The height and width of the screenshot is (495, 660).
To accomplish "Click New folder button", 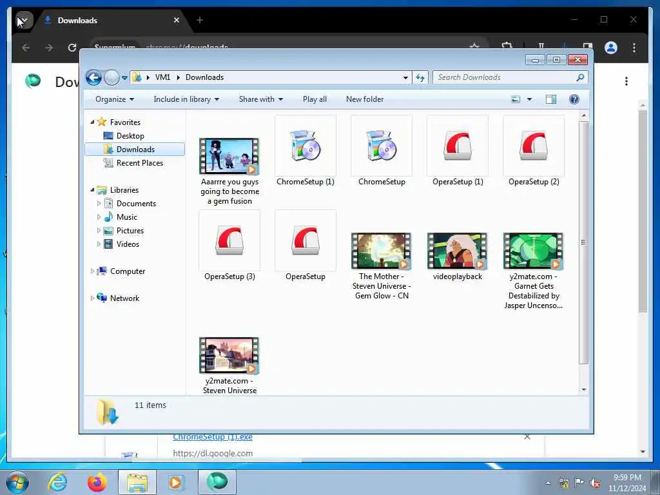I will (x=365, y=99).
